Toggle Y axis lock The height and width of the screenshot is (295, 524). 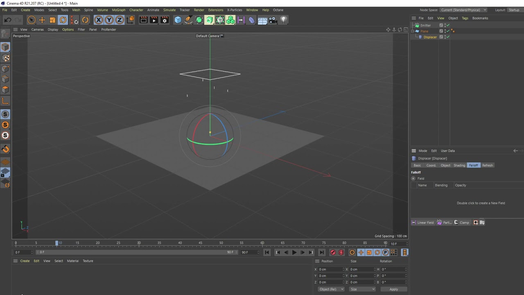point(109,20)
